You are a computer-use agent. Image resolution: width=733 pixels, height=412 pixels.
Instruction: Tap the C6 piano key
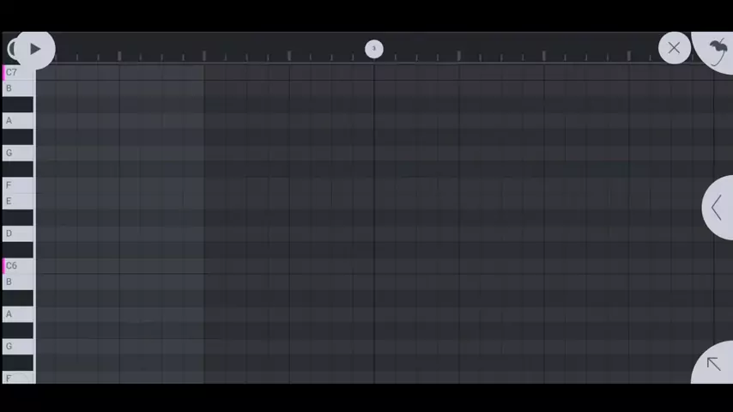click(17, 266)
